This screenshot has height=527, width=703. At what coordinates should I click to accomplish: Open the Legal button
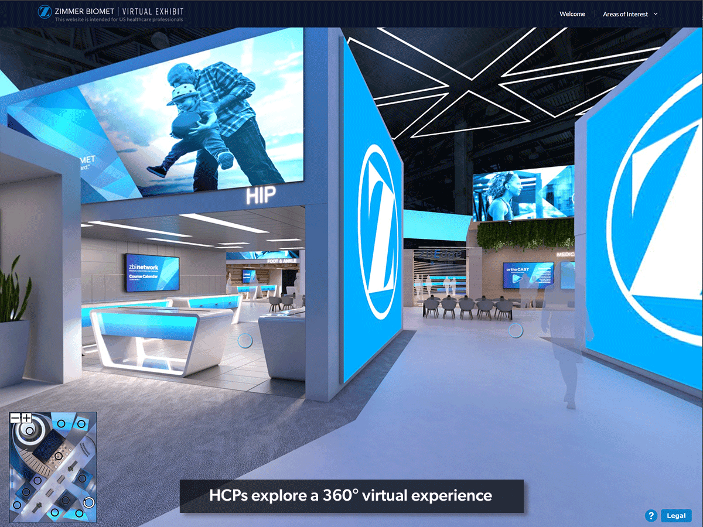click(x=676, y=516)
